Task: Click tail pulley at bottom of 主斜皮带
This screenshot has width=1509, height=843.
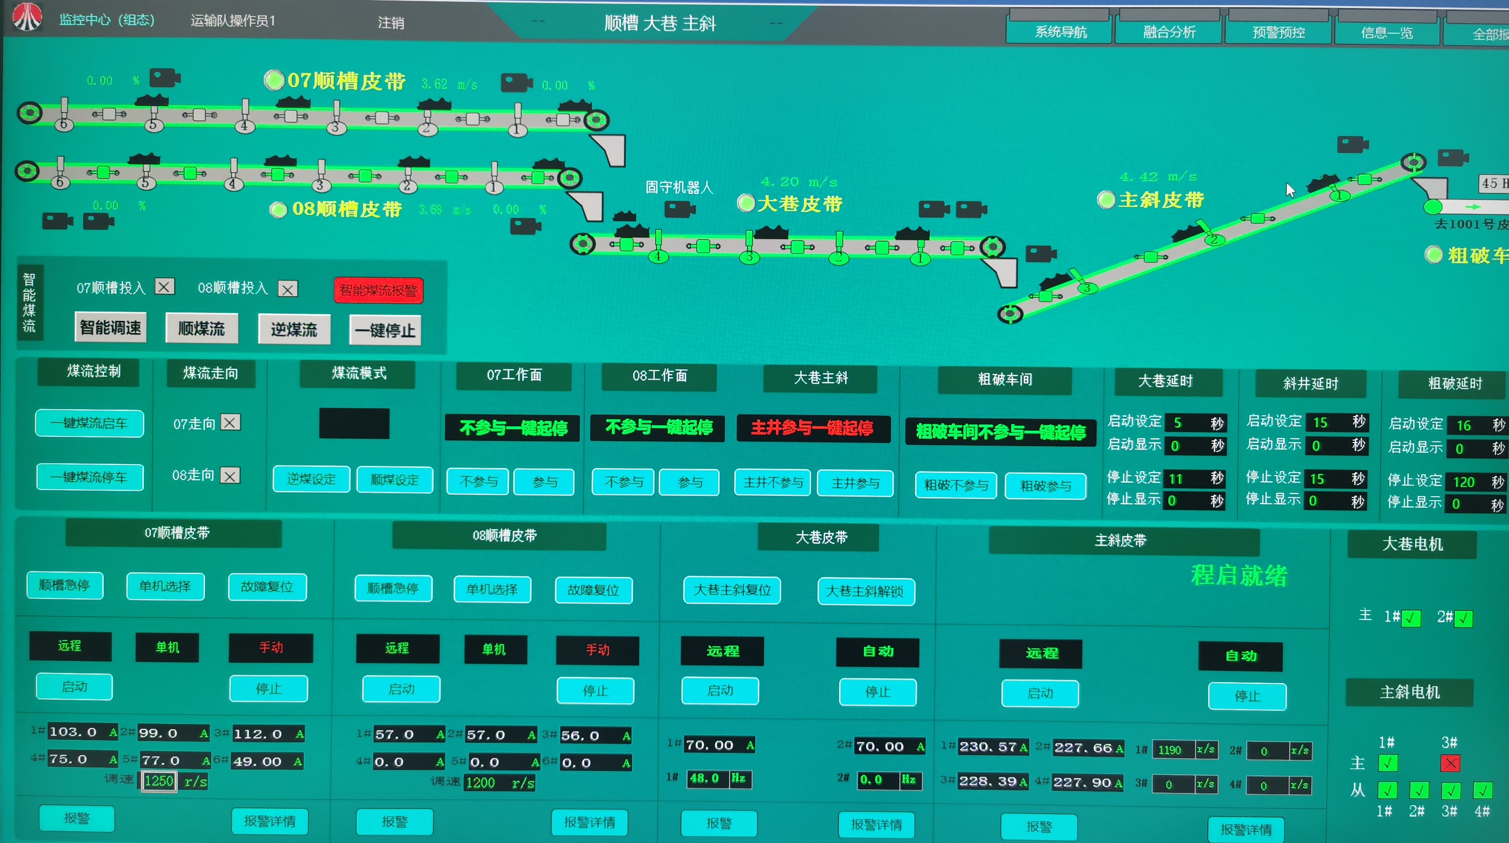Action: [1010, 314]
